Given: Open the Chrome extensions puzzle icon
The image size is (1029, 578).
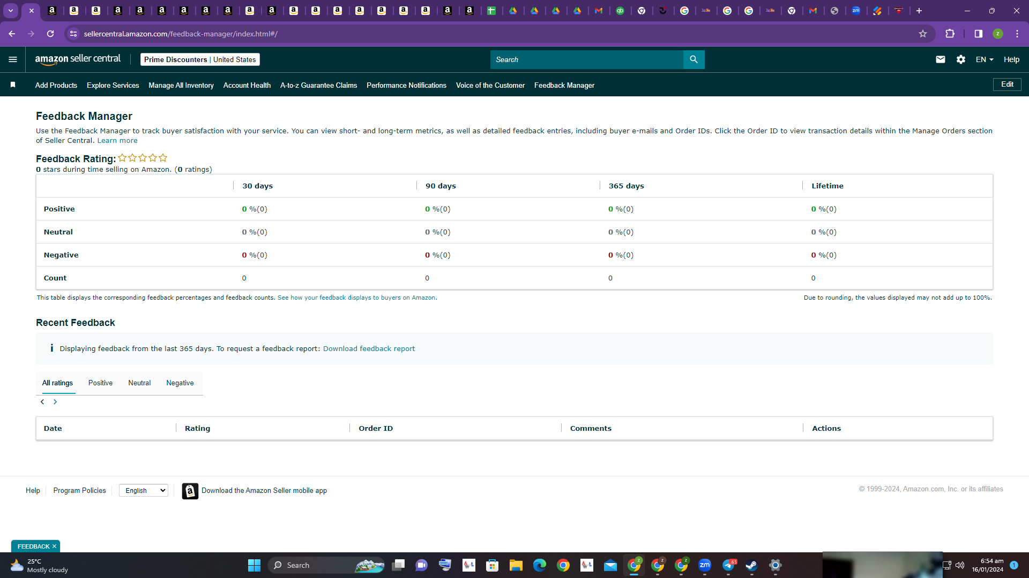Looking at the screenshot, I should point(950,34).
